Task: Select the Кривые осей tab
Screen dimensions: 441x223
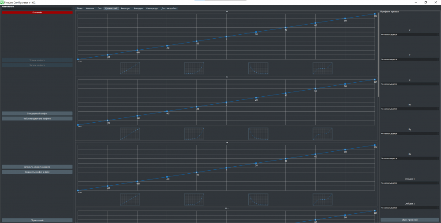Action: click(x=112, y=8)
